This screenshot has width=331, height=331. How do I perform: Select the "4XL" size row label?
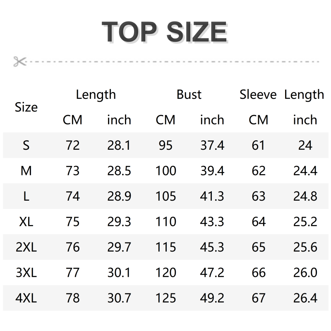26,298
